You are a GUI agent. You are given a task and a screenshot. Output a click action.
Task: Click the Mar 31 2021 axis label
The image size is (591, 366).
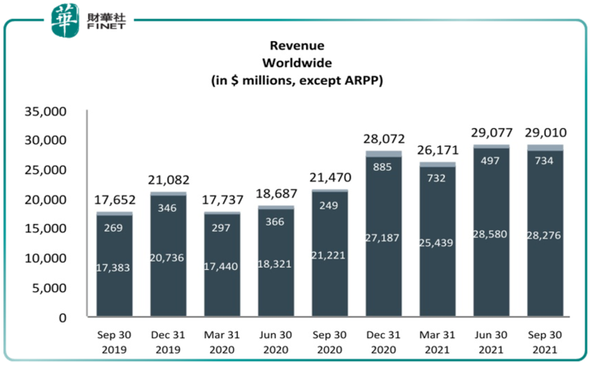click(438, 342)
